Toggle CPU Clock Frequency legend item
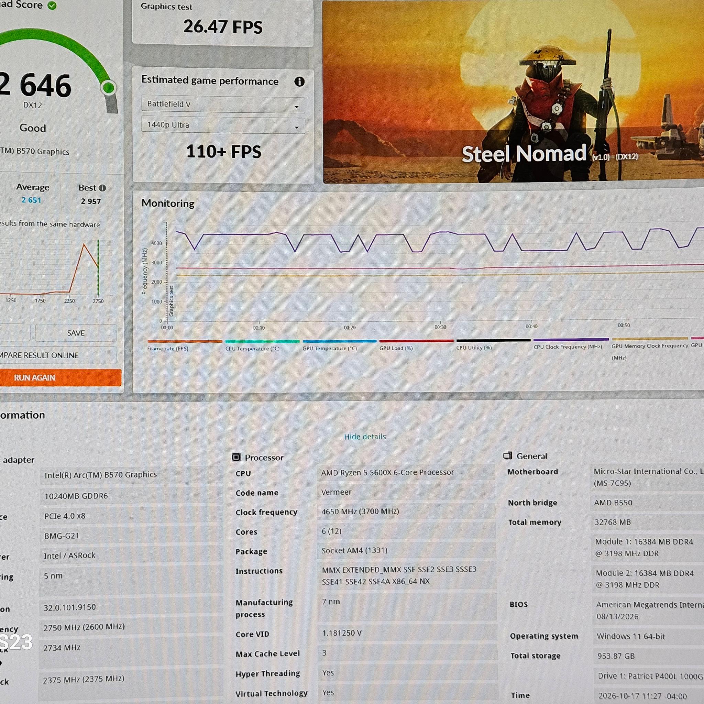The width and height of the screenshot is (704, 704). (571, 343)
